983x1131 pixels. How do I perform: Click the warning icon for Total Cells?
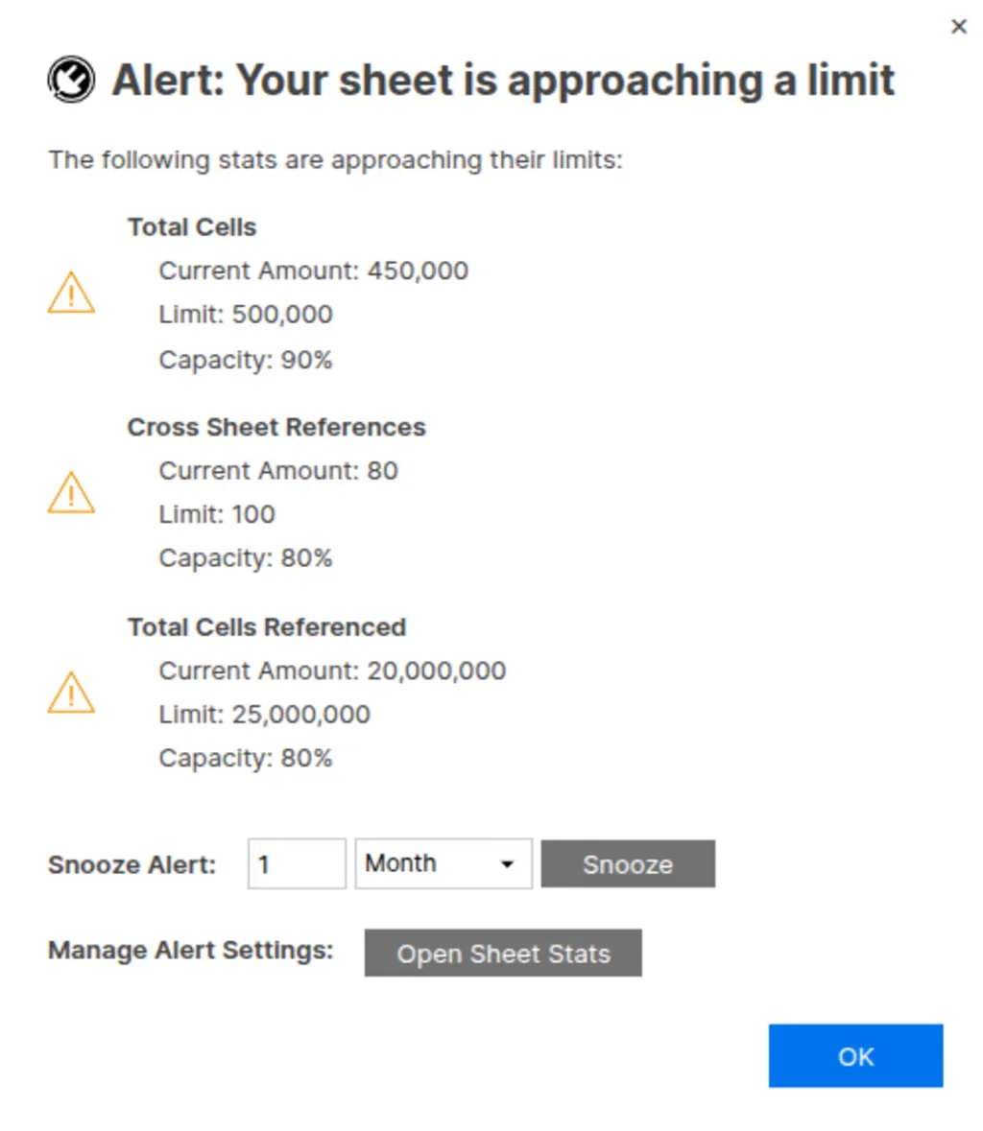pos(71,294)
